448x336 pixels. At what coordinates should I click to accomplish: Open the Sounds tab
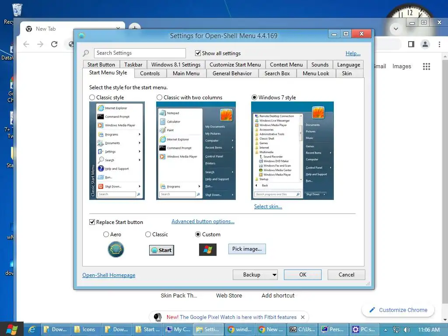(320, 65)
